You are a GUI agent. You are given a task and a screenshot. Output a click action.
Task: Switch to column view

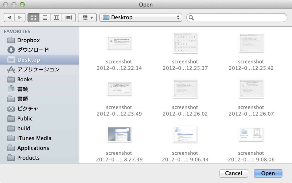(x=56, y=18)
